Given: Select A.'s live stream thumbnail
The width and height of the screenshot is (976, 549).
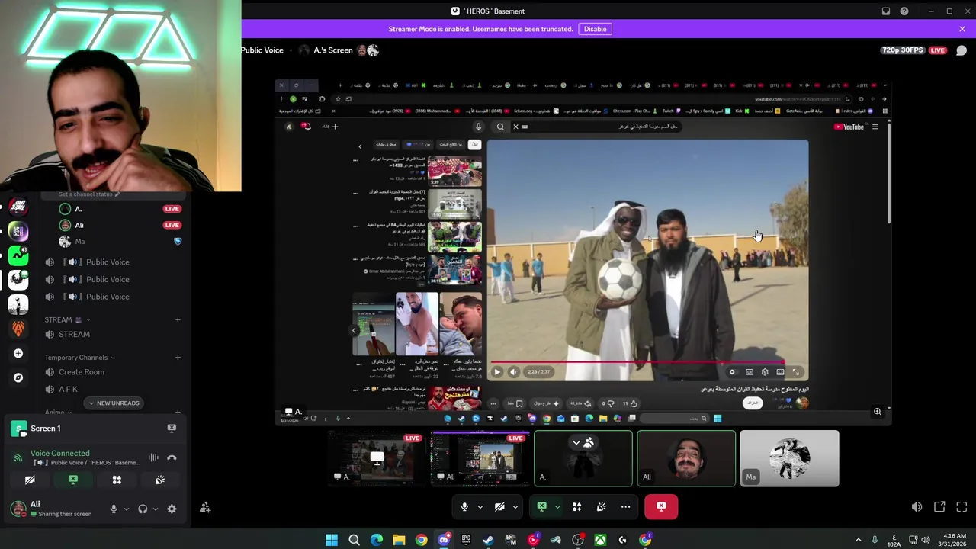Looking at the screenshot, I should [x=377, y=458].
